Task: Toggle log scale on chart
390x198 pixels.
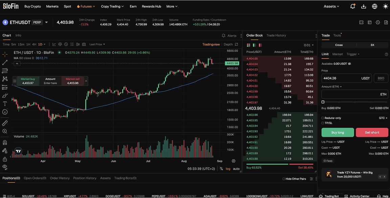Action: pyautogui.click(x=228, y=169)
